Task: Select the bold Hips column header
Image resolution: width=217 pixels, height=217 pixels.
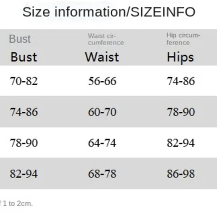Action: tap(180, 58)
